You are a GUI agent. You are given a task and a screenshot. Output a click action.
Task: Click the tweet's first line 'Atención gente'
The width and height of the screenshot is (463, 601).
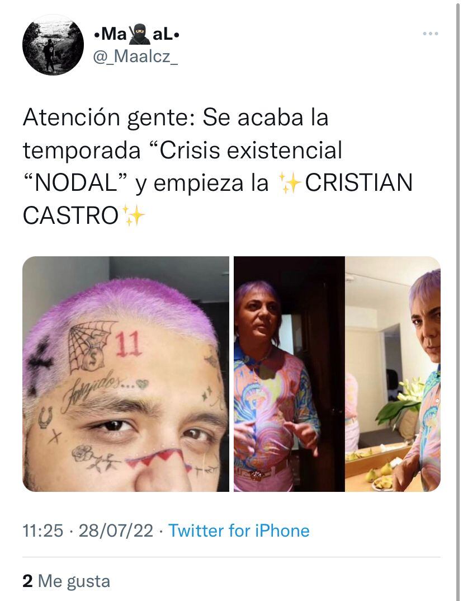[x=110, y=118]
